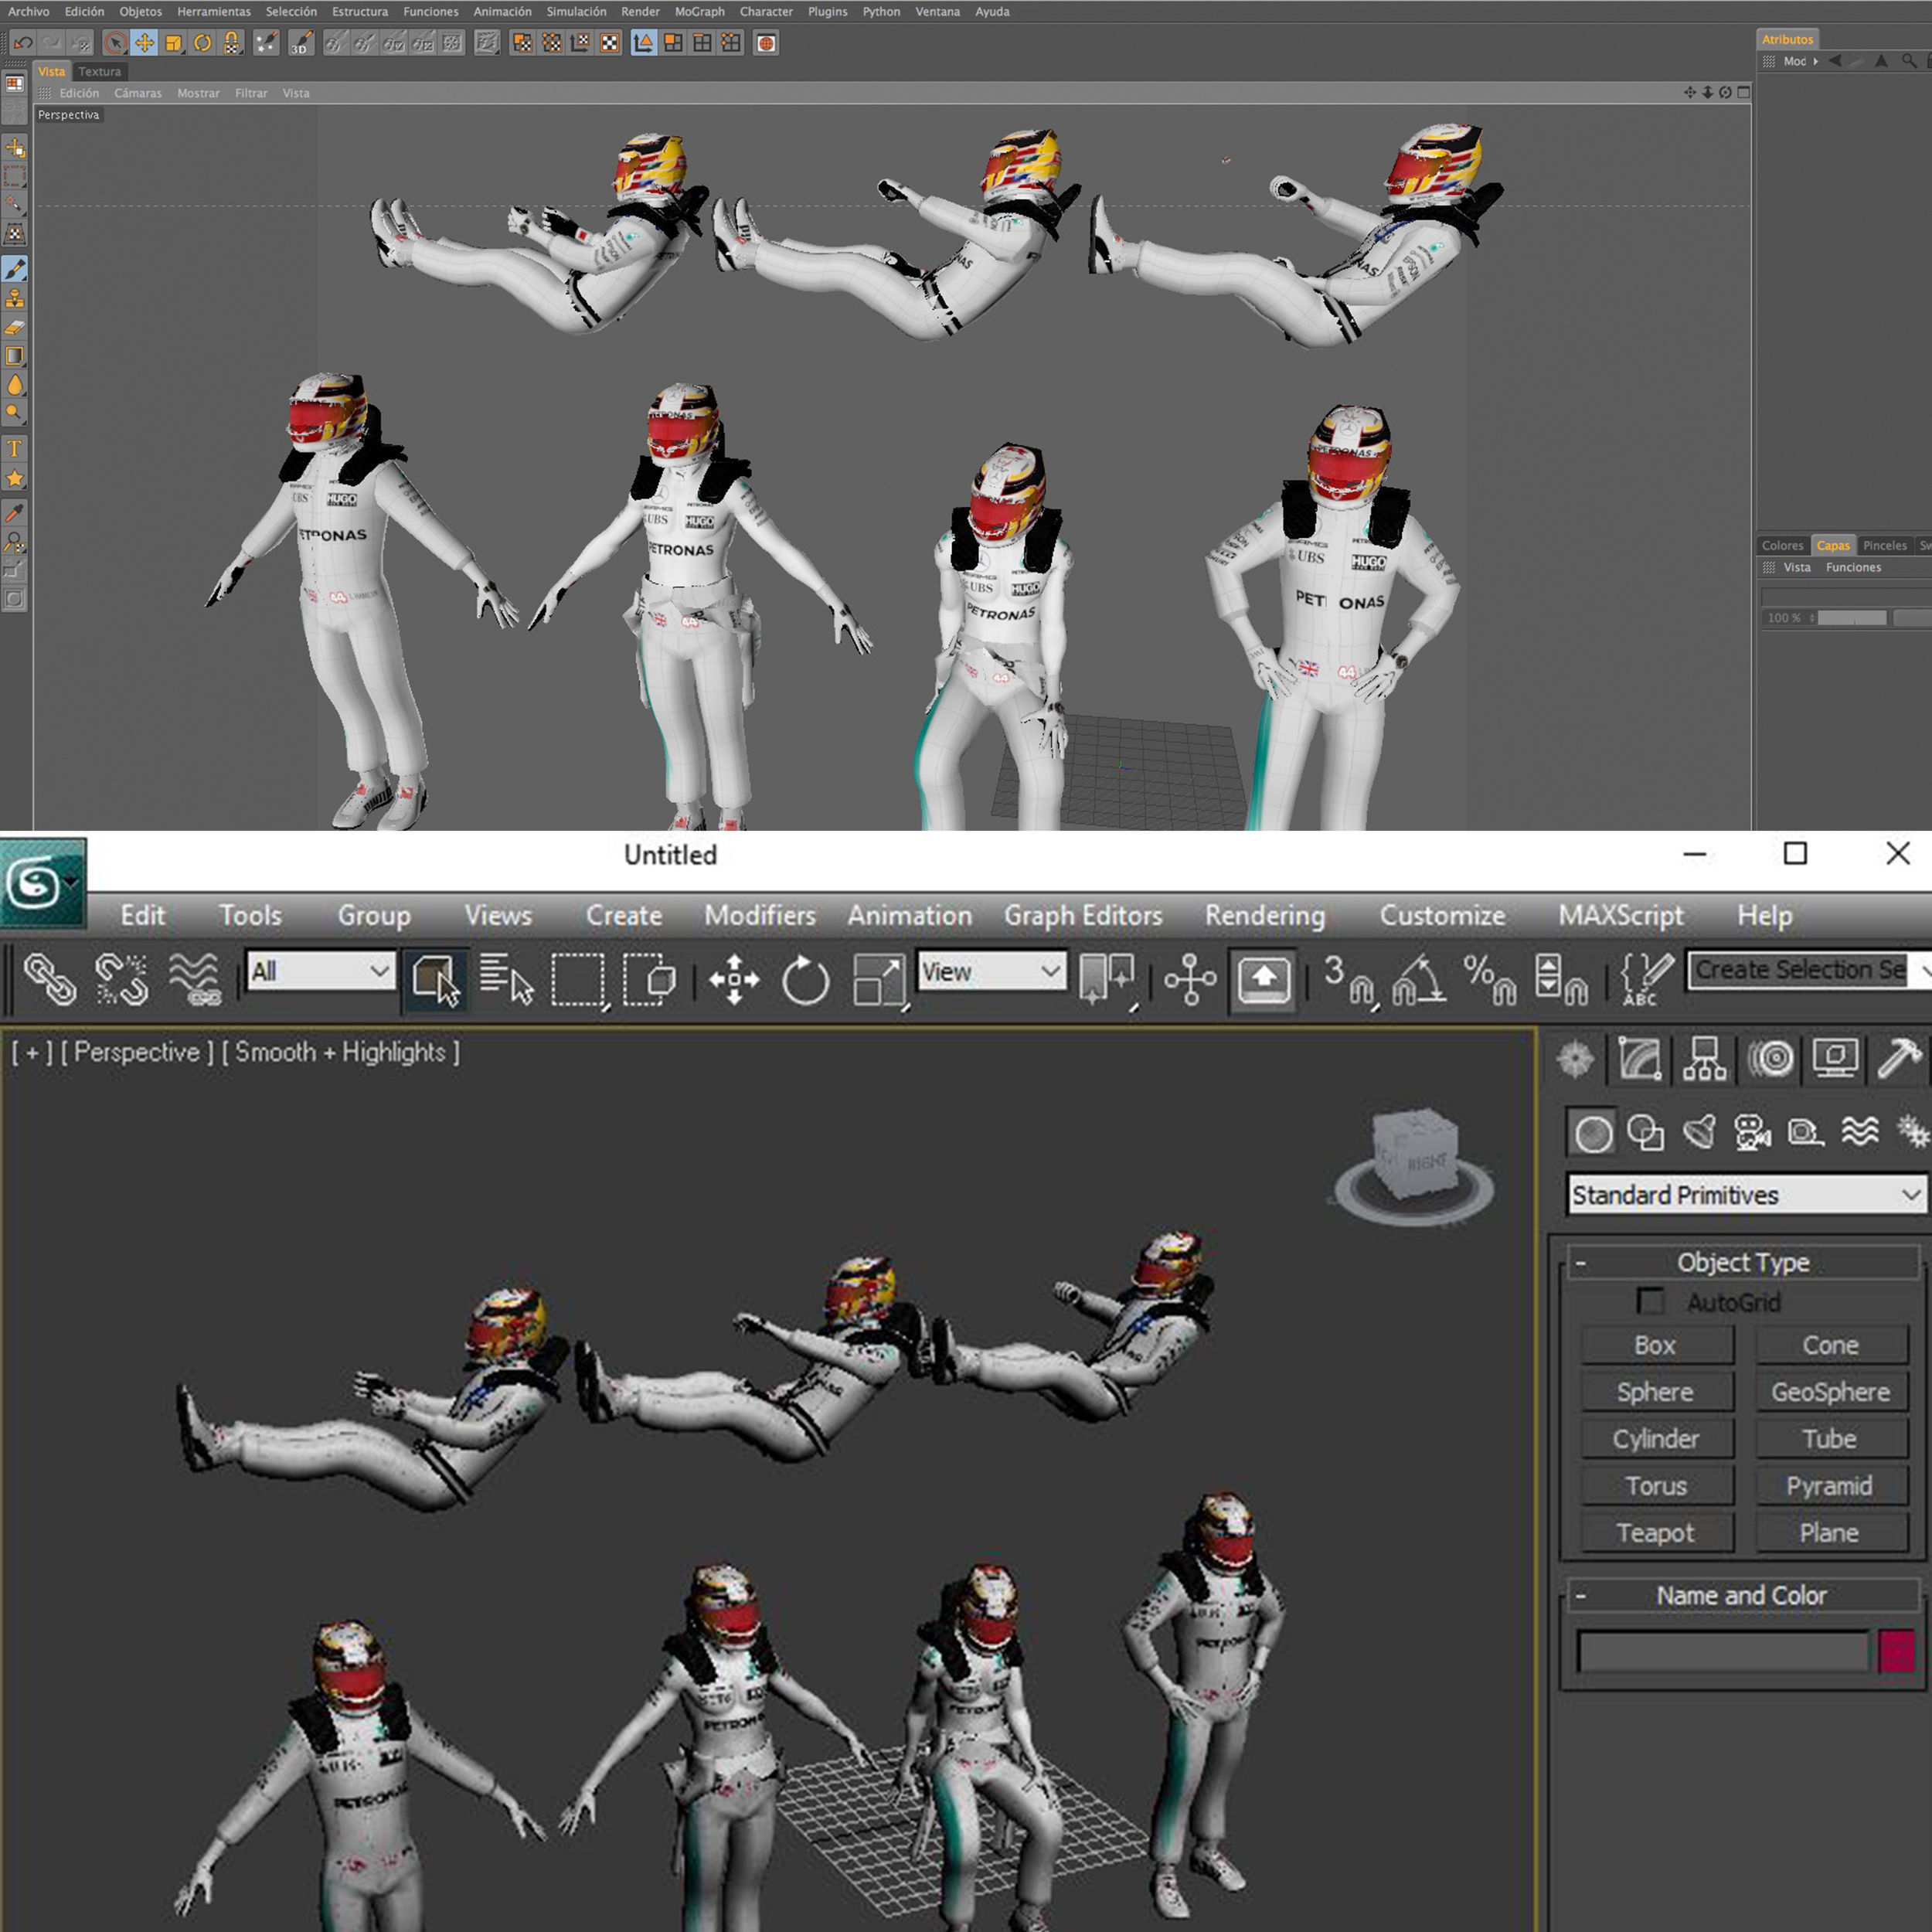Open the Utilities hammer panel
Image resolution: width=1932 pixels, height=1932 pixels.
(1899, 1059)
